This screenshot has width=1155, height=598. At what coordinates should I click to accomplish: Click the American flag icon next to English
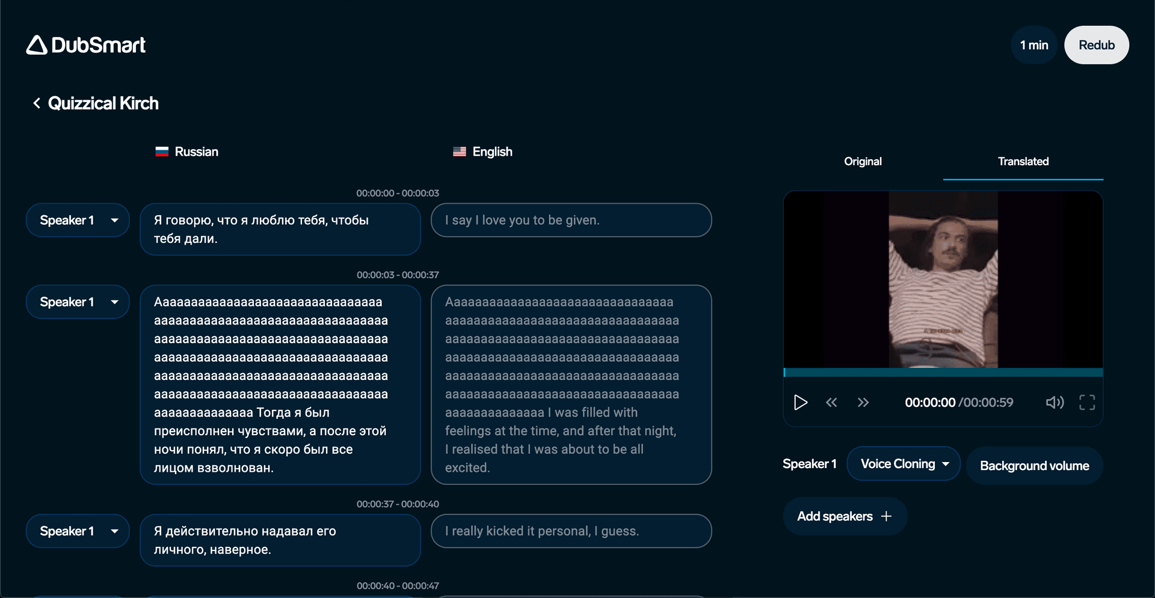point(460,151)
